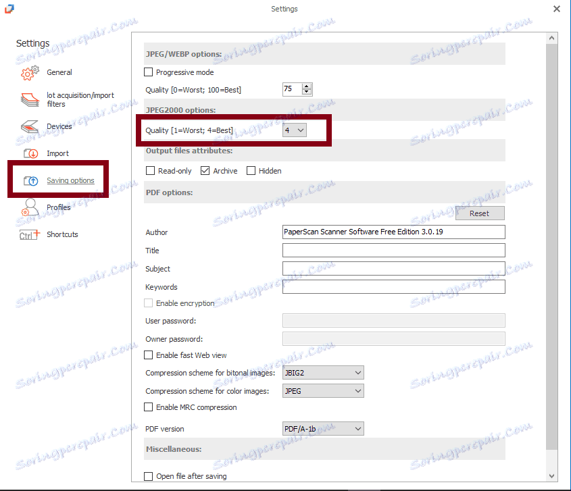The height and width of the screenshot is (491, 571).
Task: Click the Profiles user icon
Action: tap(30, 207)
